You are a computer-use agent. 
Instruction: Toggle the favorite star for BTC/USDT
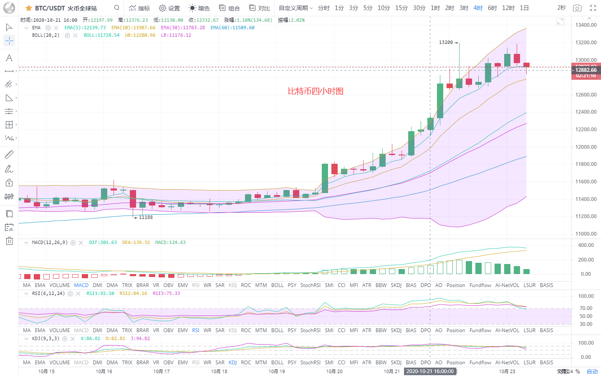click(x=29, y=8)
